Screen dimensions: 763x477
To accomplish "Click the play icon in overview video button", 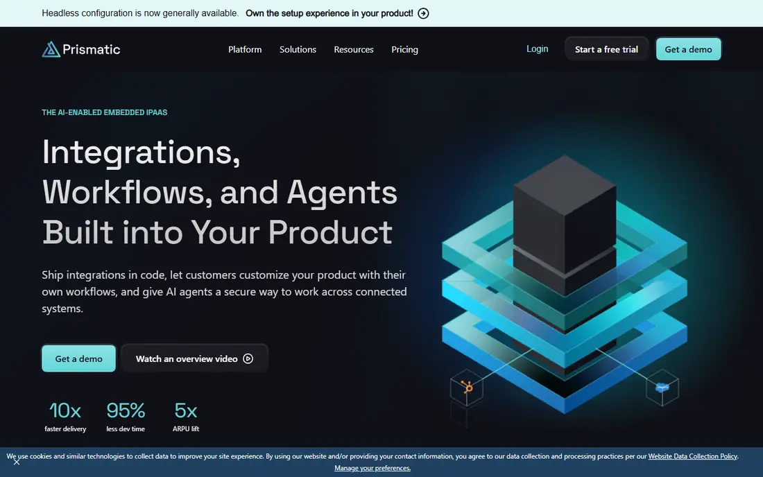I will pyautogui.click(x=248, y=359).
